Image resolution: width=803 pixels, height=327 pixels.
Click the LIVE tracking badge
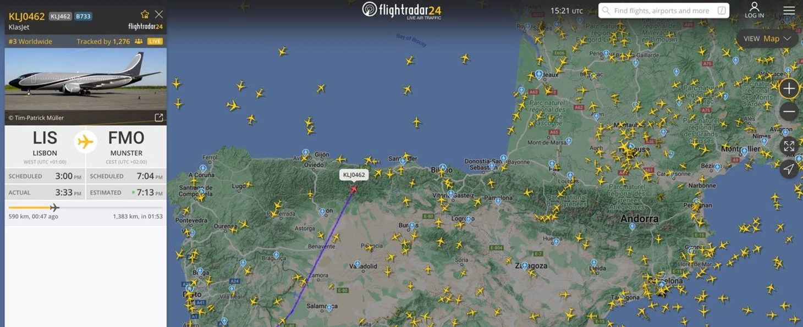pos(155,41)
